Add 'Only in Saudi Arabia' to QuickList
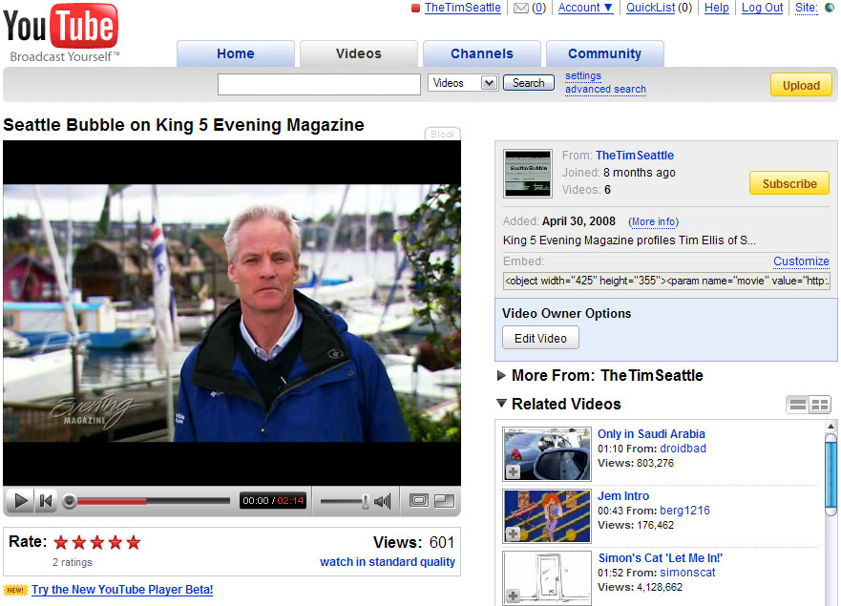Screen dimensions: 841x606 pyautogui.click(x=513, y=472)
